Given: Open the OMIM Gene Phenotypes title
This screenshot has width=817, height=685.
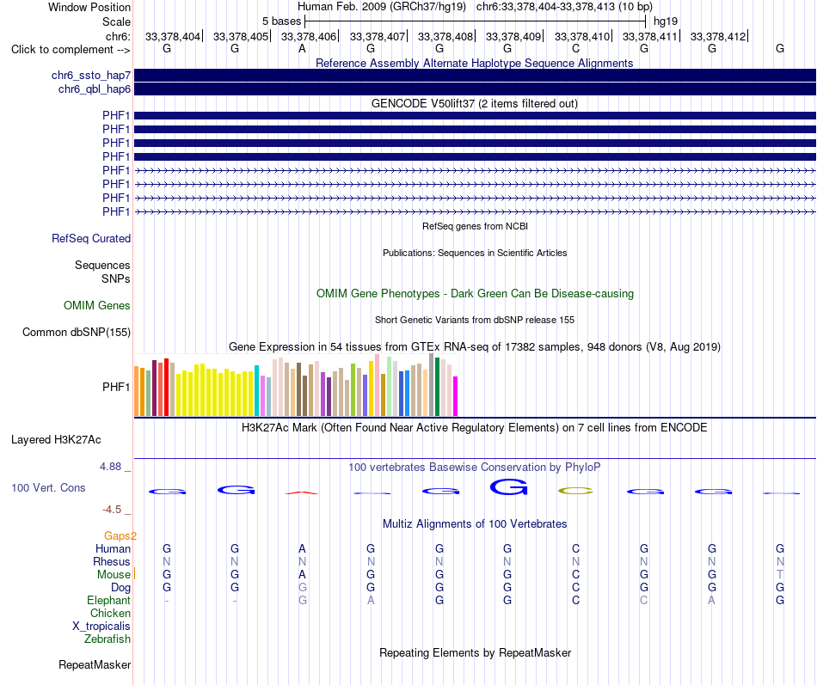Looking at the screenshot, I should pos(475,294).
